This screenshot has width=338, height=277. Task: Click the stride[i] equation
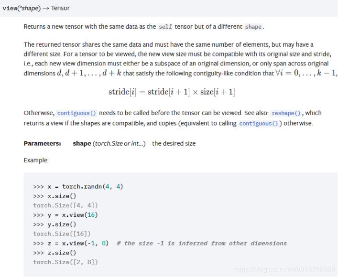coord(171,92)
